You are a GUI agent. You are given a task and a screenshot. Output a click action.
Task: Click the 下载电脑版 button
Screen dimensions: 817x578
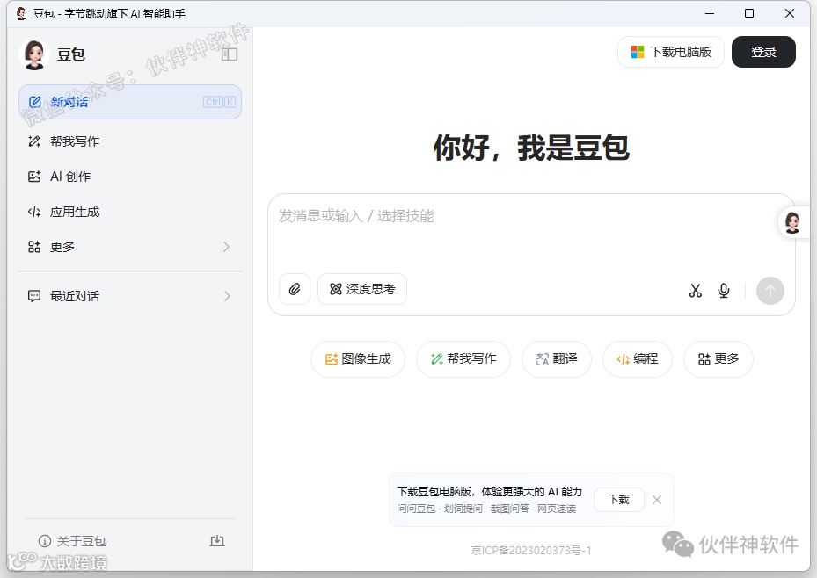coord(671,52)
